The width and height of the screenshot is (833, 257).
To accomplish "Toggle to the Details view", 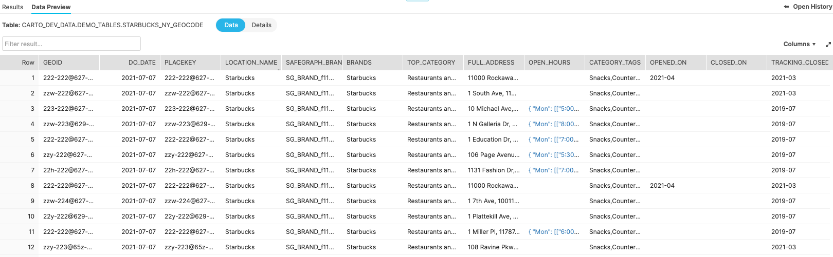I will (261, 25).
